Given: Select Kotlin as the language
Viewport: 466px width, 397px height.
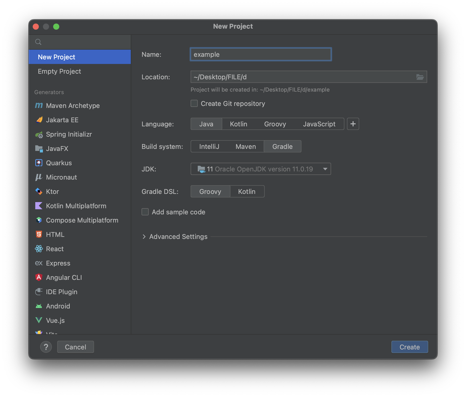Looking at the screenshot, I should click(239, 124).
